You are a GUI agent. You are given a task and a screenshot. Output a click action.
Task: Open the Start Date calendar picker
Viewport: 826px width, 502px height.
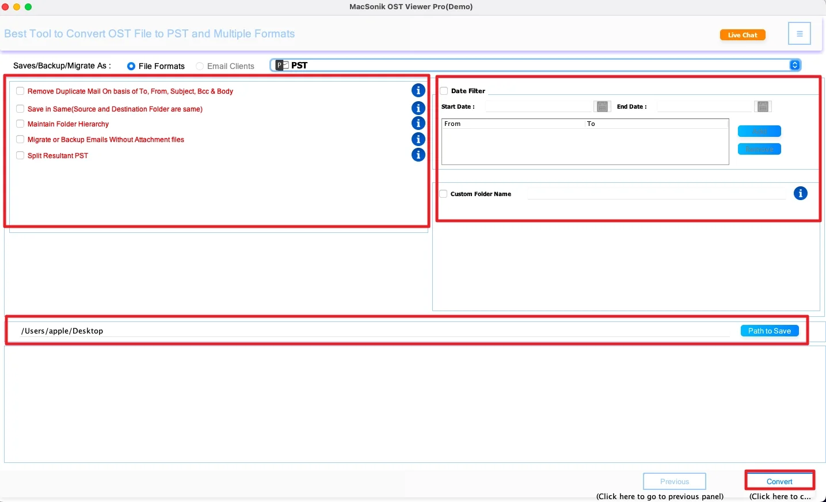(x=602, y=106)
